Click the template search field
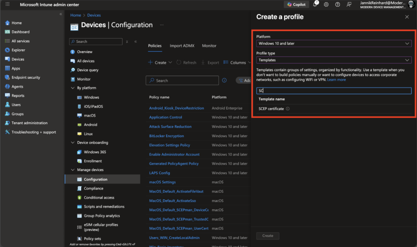The height and width of the screenshot is (247, 417). (x=333, y=90)
